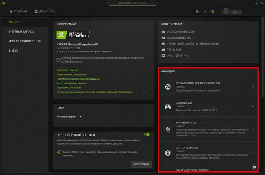This screenshot has height=175, width=265.
Task: Toggle the in-game overlay switch
Action: [x=147, y=135]
